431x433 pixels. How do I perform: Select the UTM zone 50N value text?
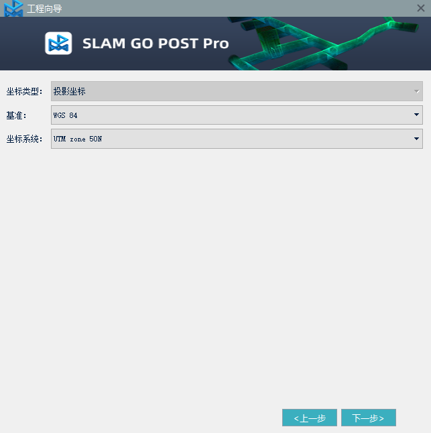(78, 139)
